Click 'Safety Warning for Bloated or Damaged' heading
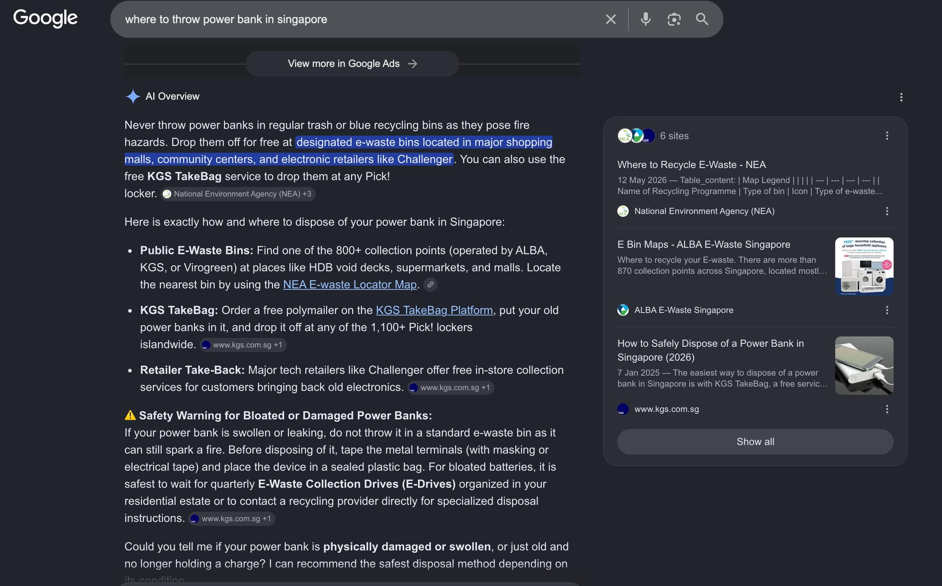The image size is (942, 586). tap(286, 415)
